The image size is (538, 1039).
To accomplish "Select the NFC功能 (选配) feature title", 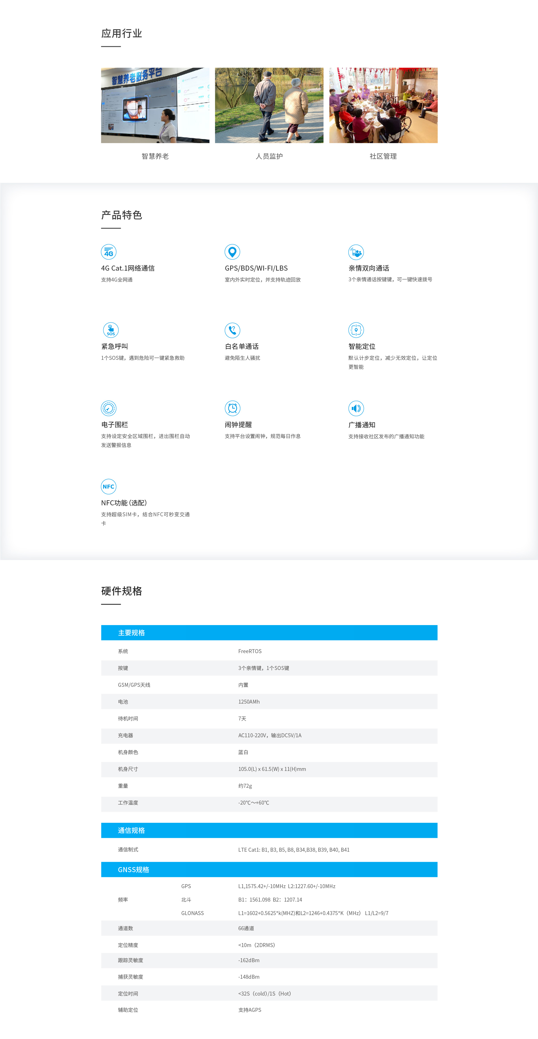I will click(x=124, y=503).
